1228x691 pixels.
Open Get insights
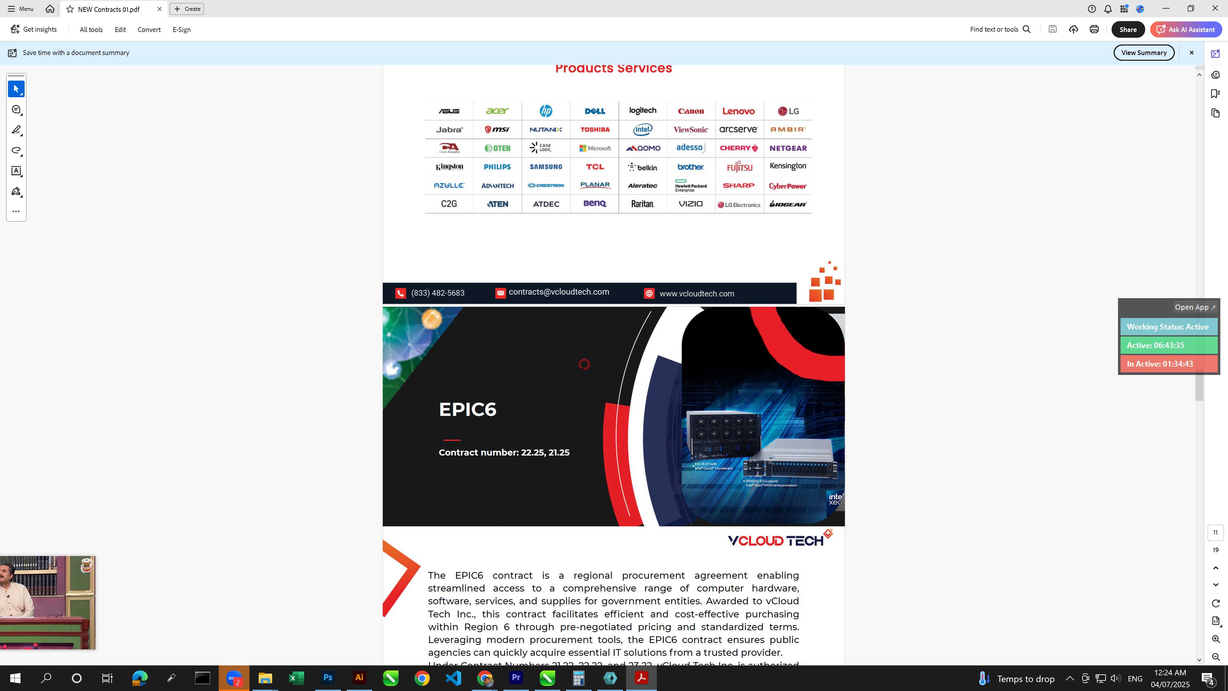tap(34, 29)
